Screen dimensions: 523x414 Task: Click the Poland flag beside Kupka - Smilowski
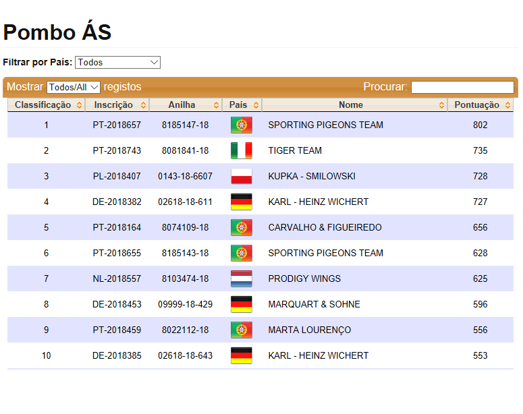(x=241, y=176)
